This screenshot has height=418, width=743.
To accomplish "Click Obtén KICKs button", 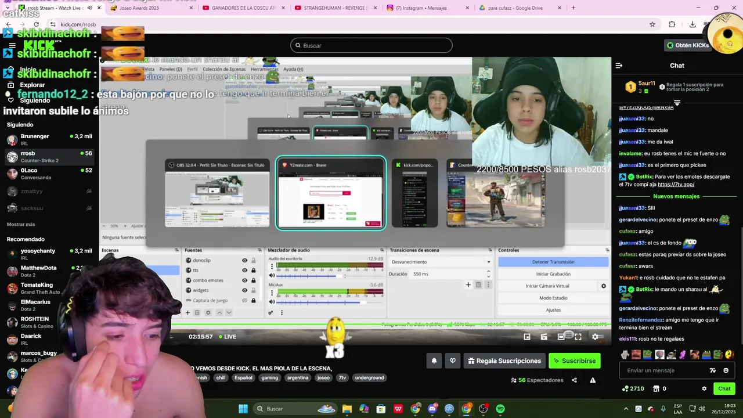I will click(688, 45).
